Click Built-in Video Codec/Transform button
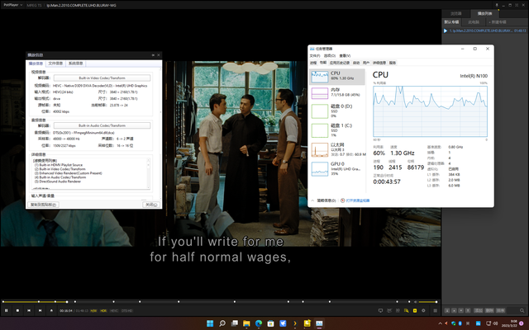 102,78
